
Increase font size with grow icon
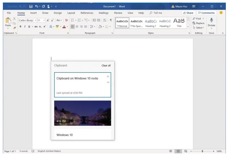tap(48, 20)
